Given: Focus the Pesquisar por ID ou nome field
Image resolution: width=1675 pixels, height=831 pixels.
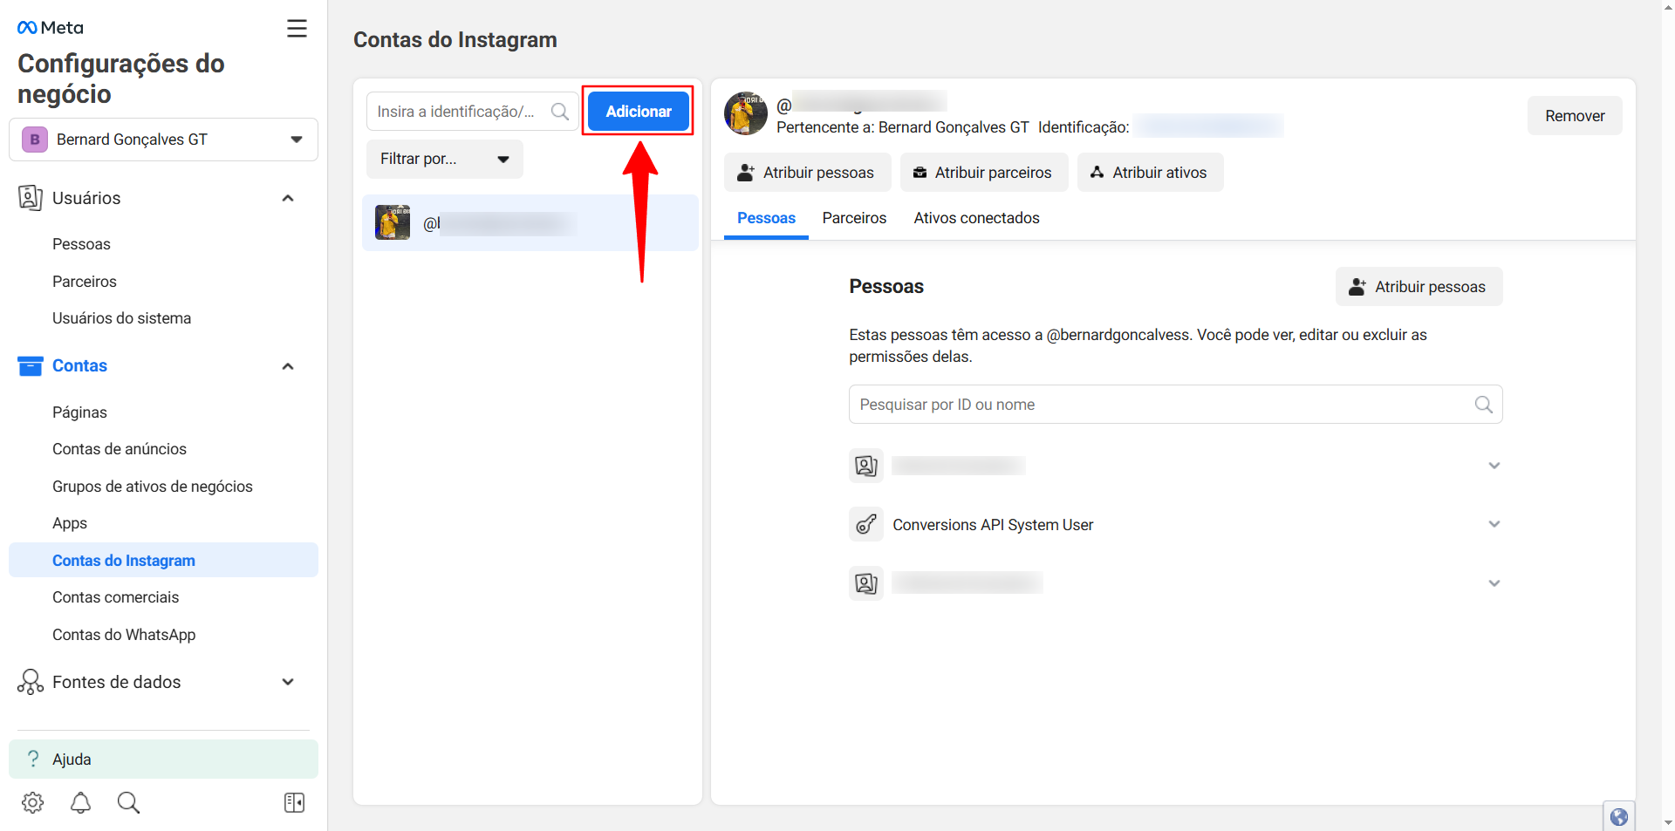Looking at the screenshot, I should (x=1175, y=405).
